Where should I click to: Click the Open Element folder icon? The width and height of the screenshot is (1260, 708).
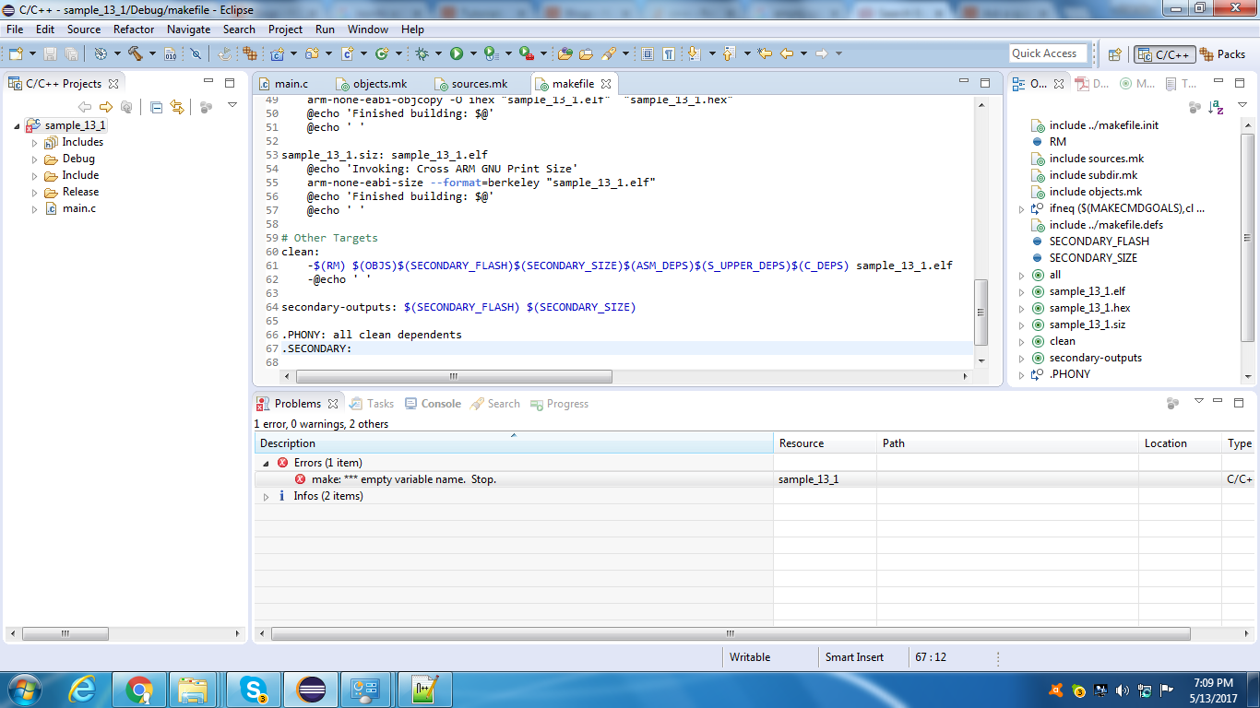coord(565,53)
